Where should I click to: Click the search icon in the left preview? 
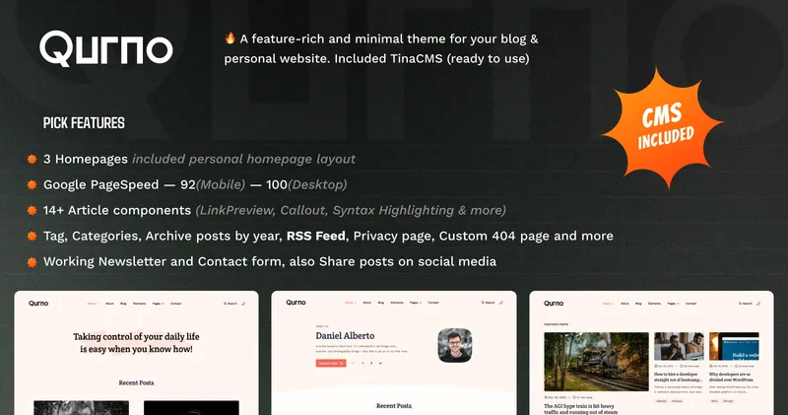click(228, 304)
